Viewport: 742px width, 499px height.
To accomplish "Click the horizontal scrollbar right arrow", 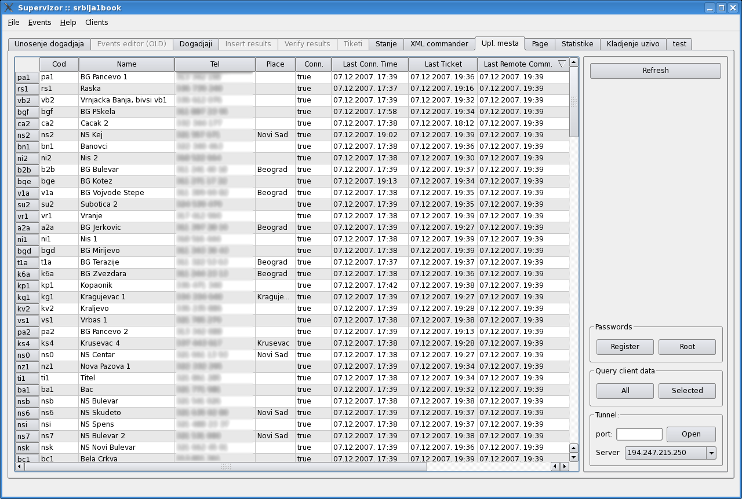I will pos(564,467).
